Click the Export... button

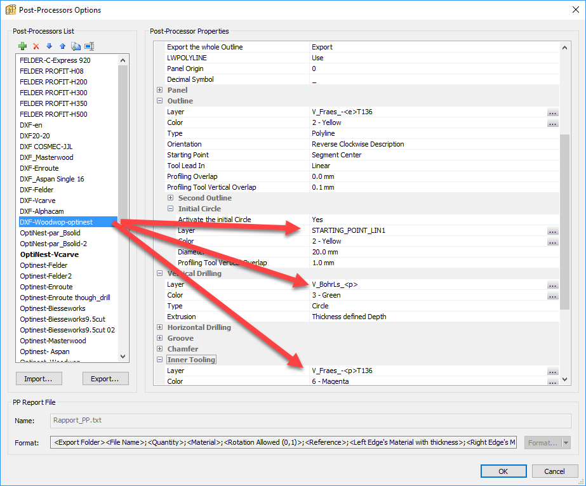tap(105, 379)
